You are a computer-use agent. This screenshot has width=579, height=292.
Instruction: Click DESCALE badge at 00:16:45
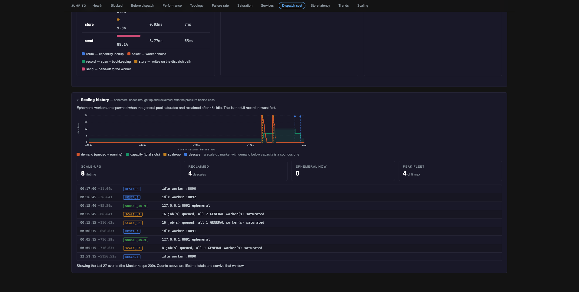pyautogui.click(x=132, y=197)
